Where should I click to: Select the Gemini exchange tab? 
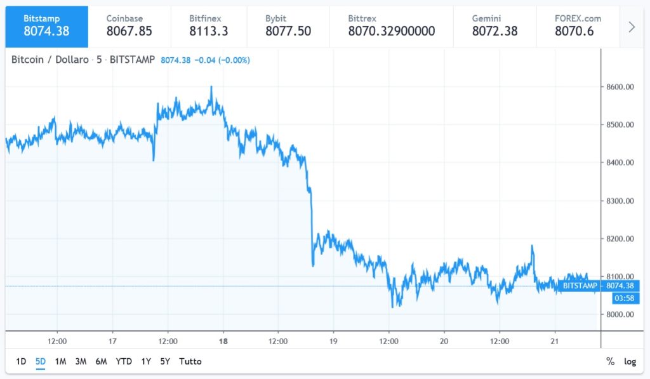coord(494,25)
